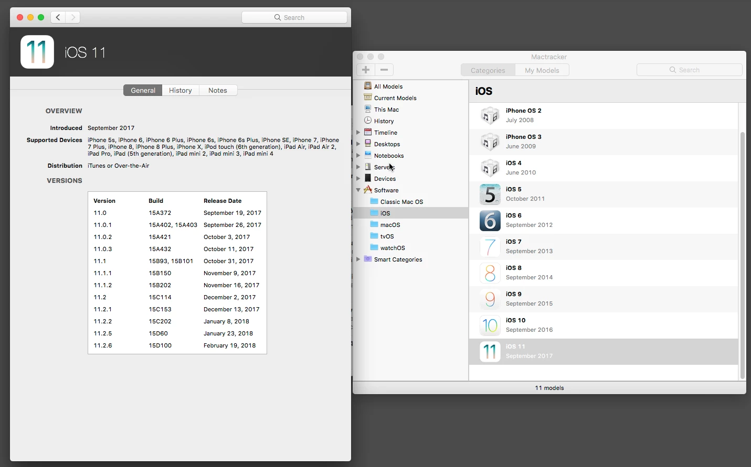Expand the Servers disclosure triangle

[358, 167]
